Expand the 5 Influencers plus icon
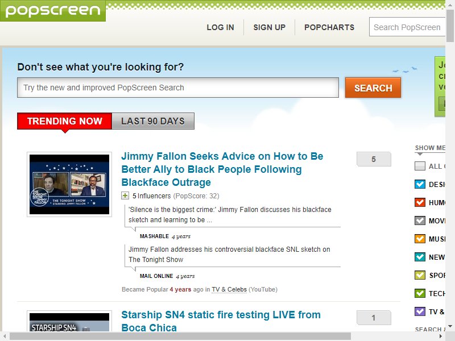The height and width of the screenshot is (341, 455). pos(125,196)
